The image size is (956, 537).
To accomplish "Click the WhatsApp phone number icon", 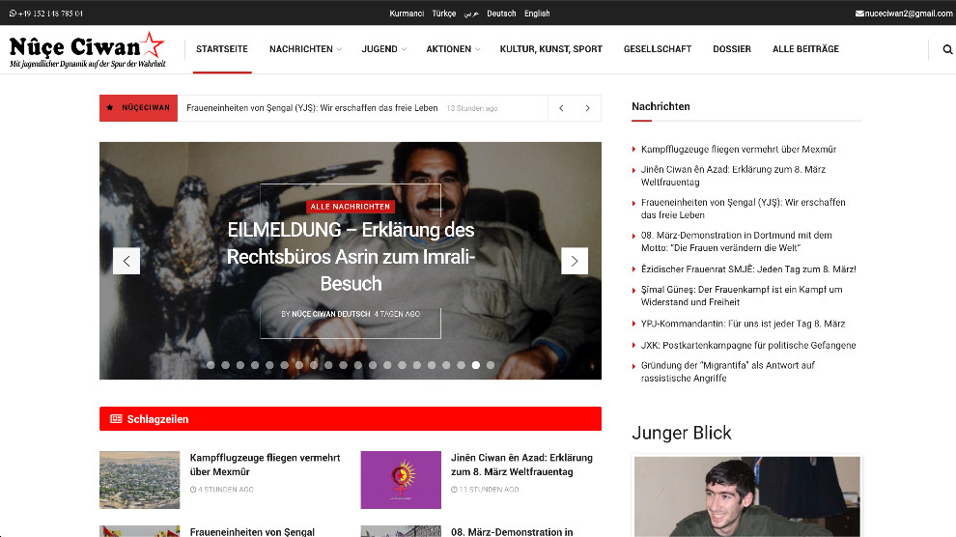I will (13, 14).
